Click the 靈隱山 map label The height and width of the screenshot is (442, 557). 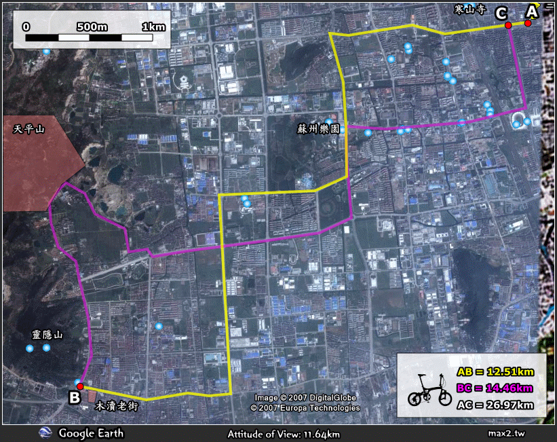47,335
